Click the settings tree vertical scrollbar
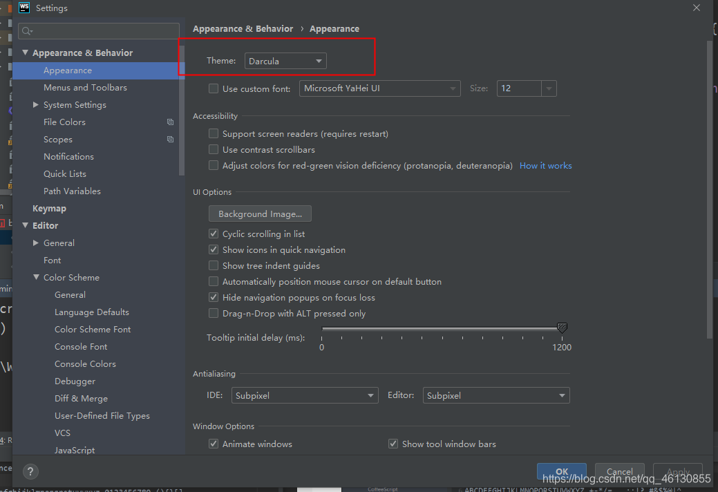Viewport: 718px width, 492px height. pyautogui.click(x=182, y=110)
